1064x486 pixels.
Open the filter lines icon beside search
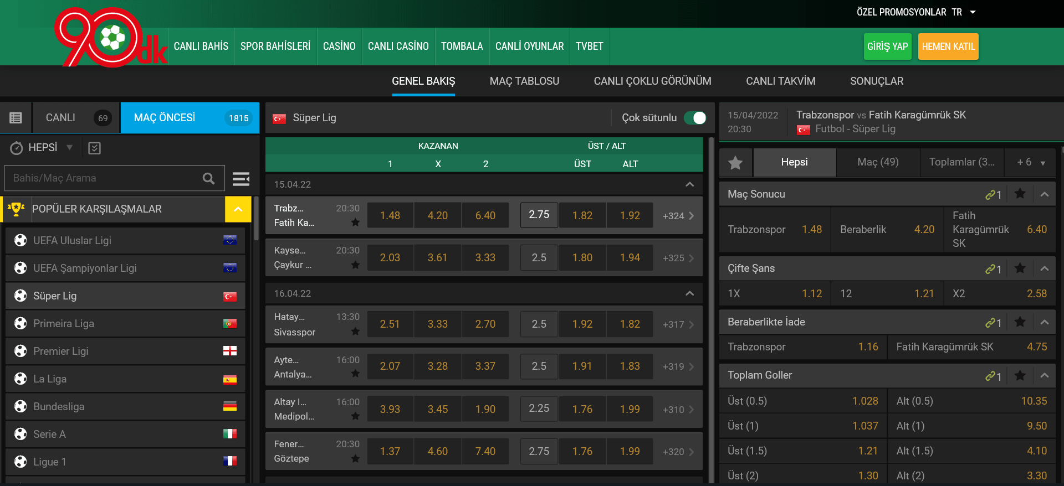[x=241, y=178]
